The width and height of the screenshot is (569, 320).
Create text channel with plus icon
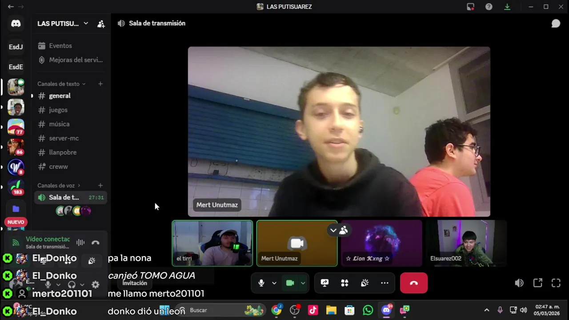click(100, 84)
